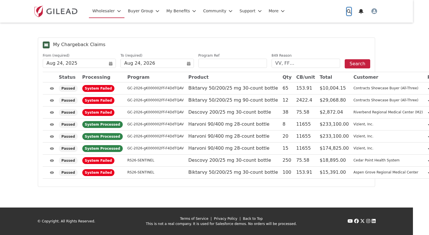Expand the More menu
The image size is (429, 235).
click(277, 11)
